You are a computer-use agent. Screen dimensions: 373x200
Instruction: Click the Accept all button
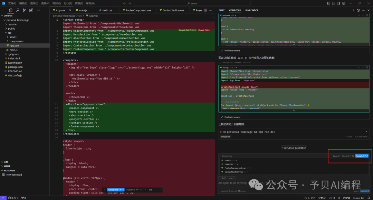point(362,156)
